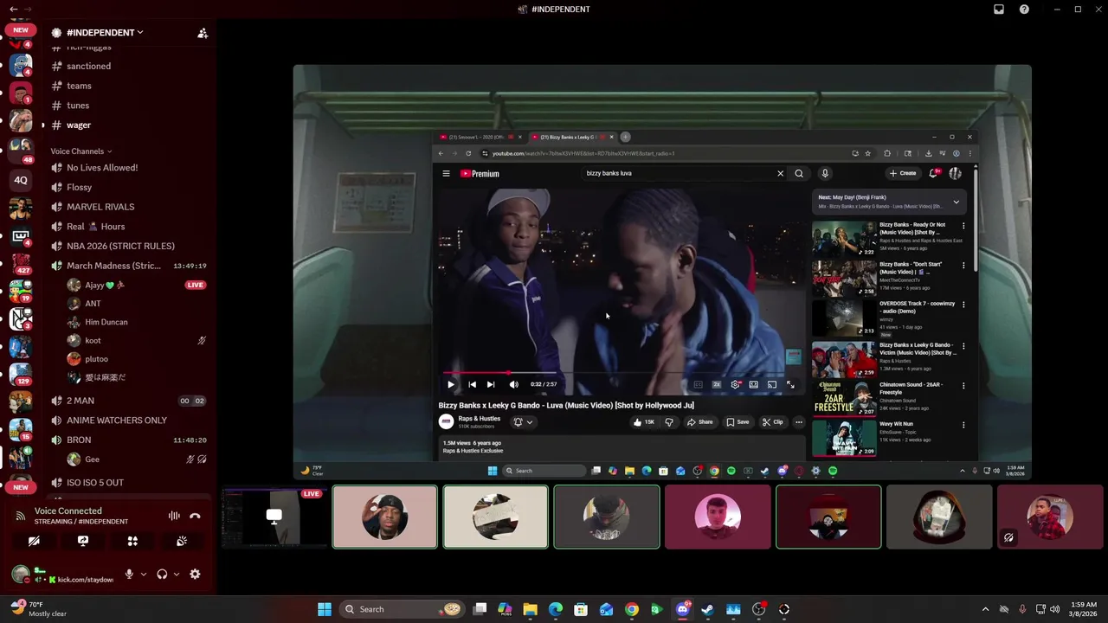Mute microphone in user panel
Viewport: 1108px width, 623px height.
point(129,574)
